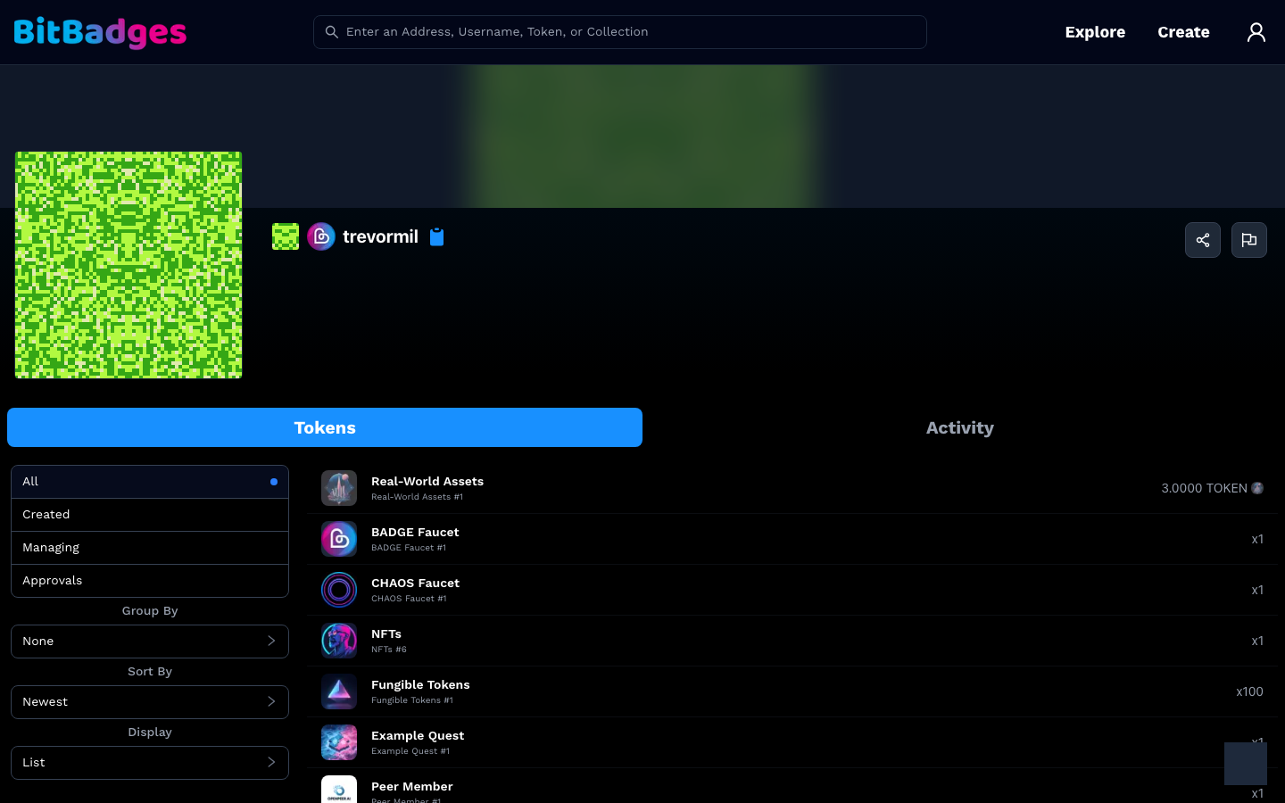Screen dimensions: 1285x803
Task: Open the Explore page
Action: point(1095,32)
